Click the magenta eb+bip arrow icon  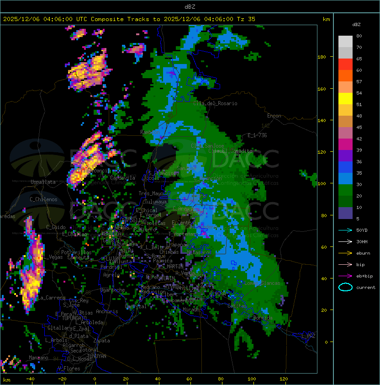coord(345,276)
